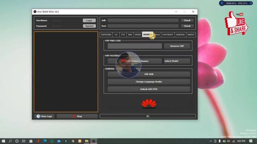Switch to the ABS tab
Screen dimensions: 257x144
pyautogui.click(x=130, y=35)
